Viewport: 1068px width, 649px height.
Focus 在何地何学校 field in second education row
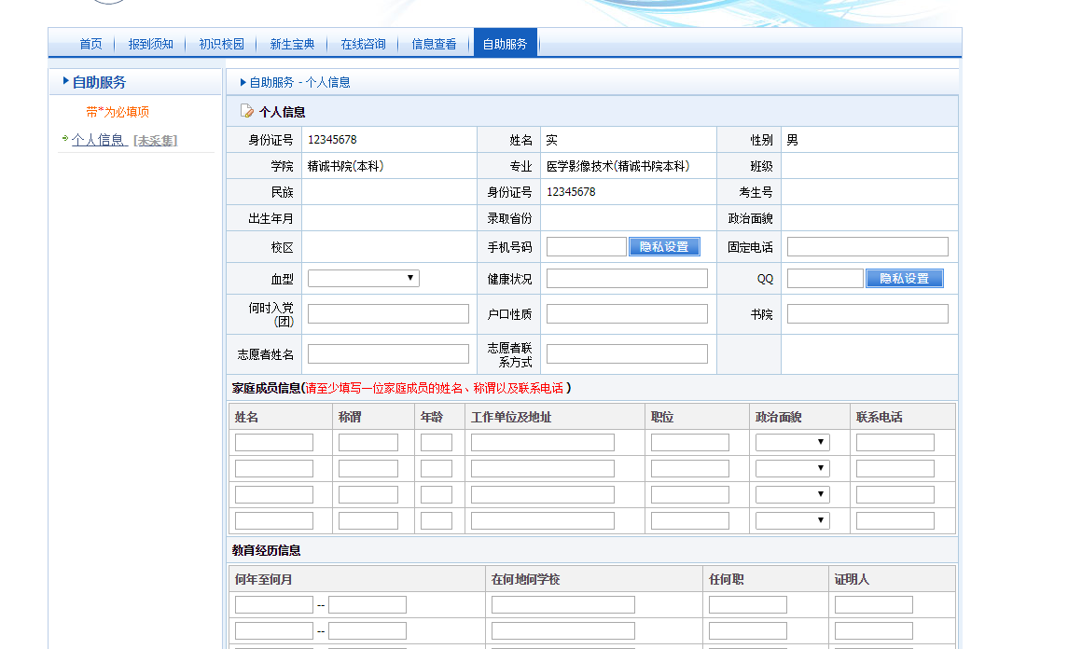563,630
